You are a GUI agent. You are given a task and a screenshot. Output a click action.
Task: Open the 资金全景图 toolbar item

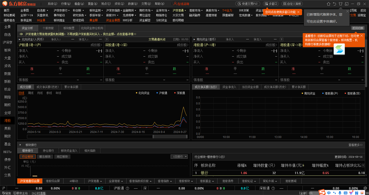pos(113,20)
